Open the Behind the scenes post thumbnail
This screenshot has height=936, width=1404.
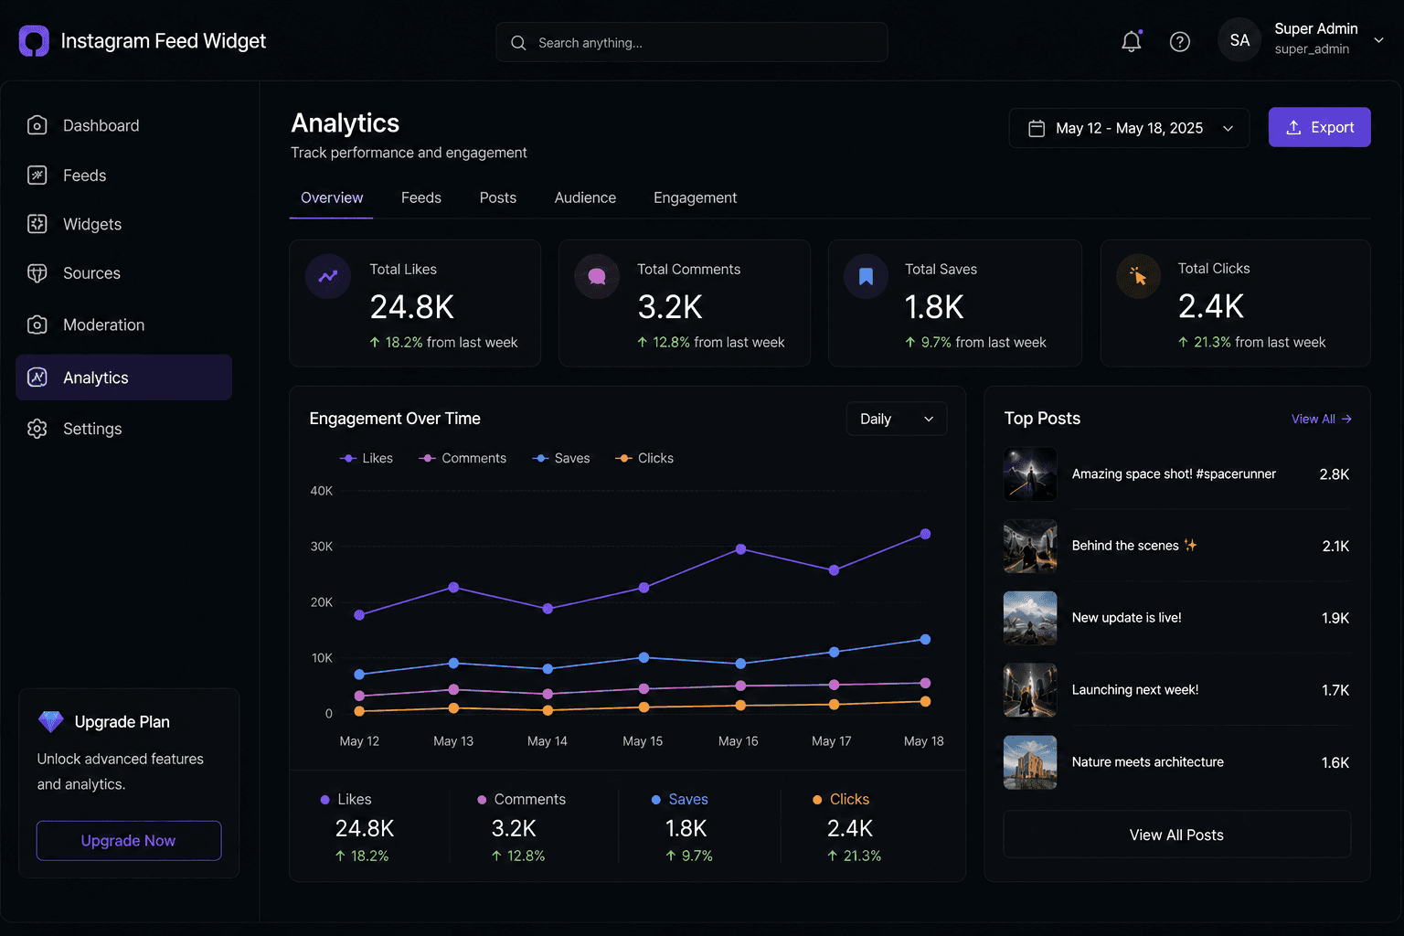pyautogui.click(x=1030, y=546)
